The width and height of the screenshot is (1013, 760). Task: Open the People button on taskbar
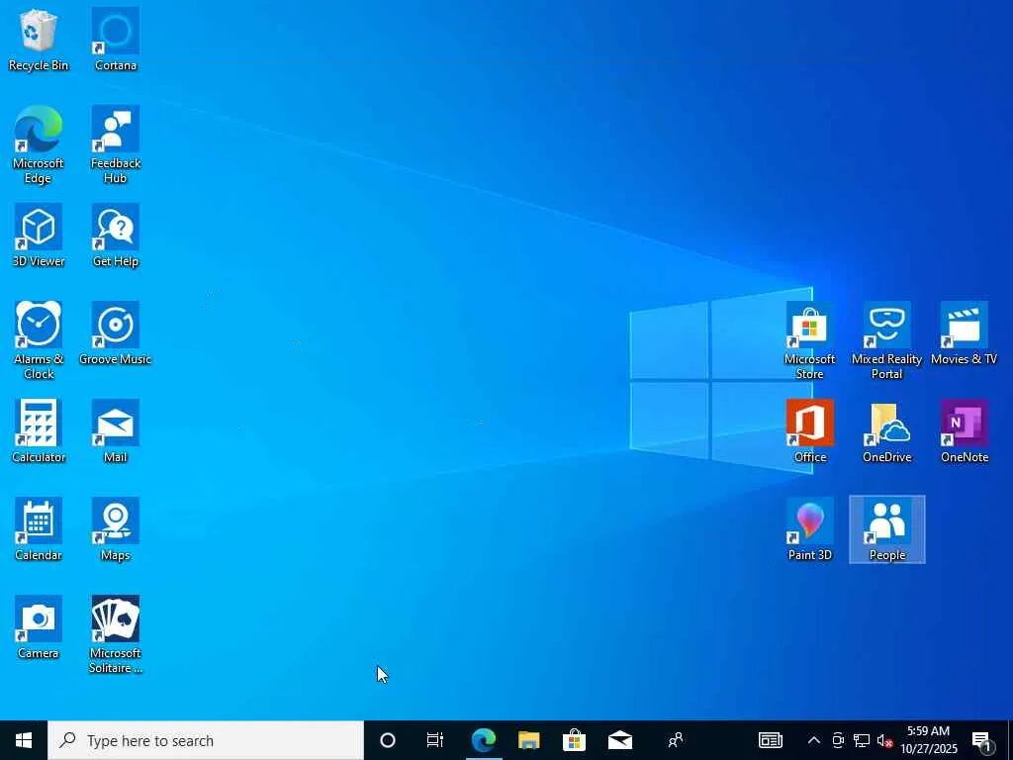click(x=675, y=740)
